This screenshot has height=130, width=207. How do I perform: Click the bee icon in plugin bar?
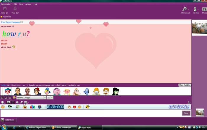88,107
